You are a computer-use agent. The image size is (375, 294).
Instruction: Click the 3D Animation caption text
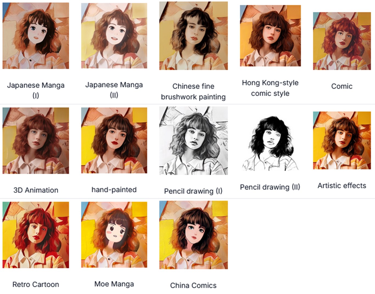pos(36,190)
